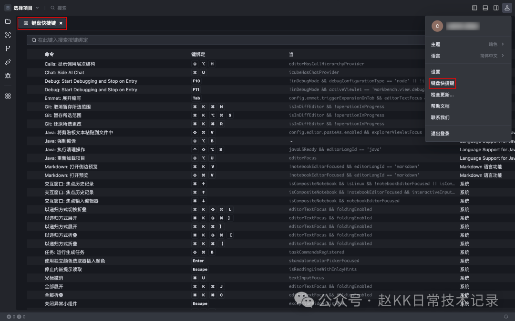The height and width of the screenshot is (321, 515).
Task: Open the file explorer sidebar icon
Action: (x=8, y=21)
